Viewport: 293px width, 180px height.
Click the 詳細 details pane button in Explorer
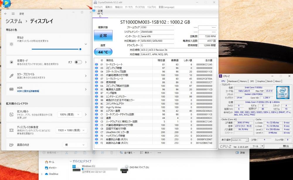[240, 153]
